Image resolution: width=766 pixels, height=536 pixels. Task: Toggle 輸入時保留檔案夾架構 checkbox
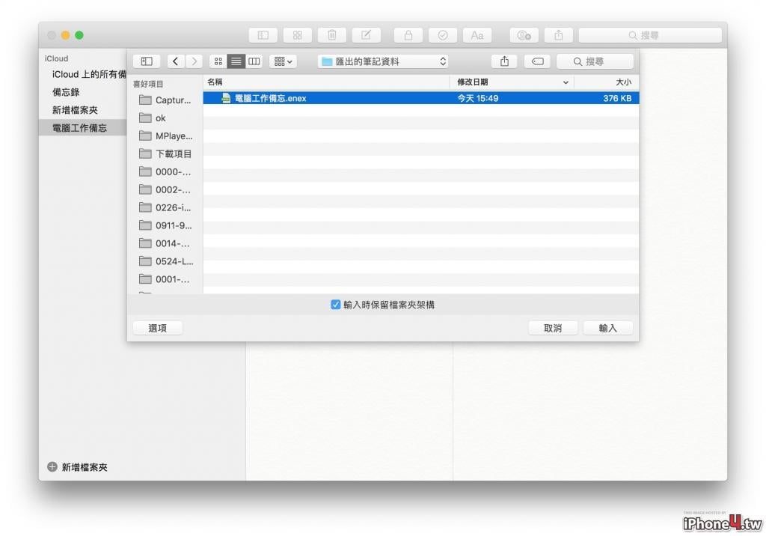coord(336,305)
